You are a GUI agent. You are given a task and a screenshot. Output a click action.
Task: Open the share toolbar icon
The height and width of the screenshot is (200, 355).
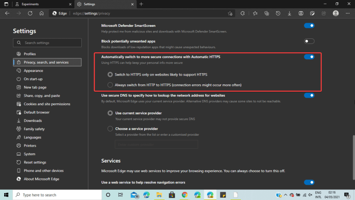tap(324, 13)
